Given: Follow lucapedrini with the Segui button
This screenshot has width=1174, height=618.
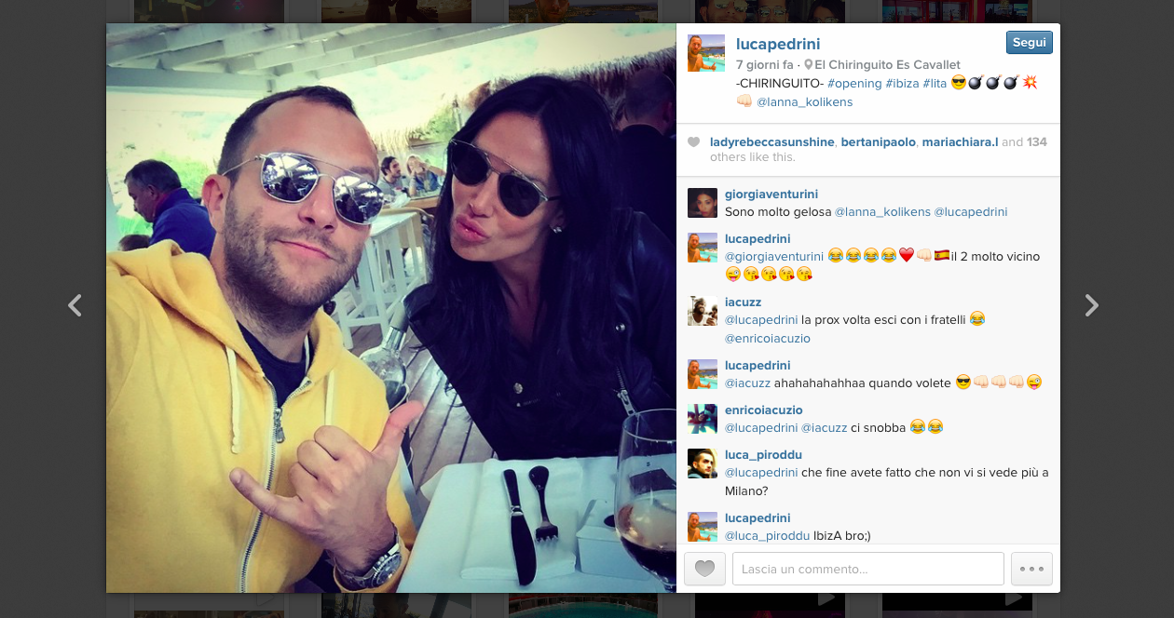Looking at the screenshot, I should coord(1029,42).
